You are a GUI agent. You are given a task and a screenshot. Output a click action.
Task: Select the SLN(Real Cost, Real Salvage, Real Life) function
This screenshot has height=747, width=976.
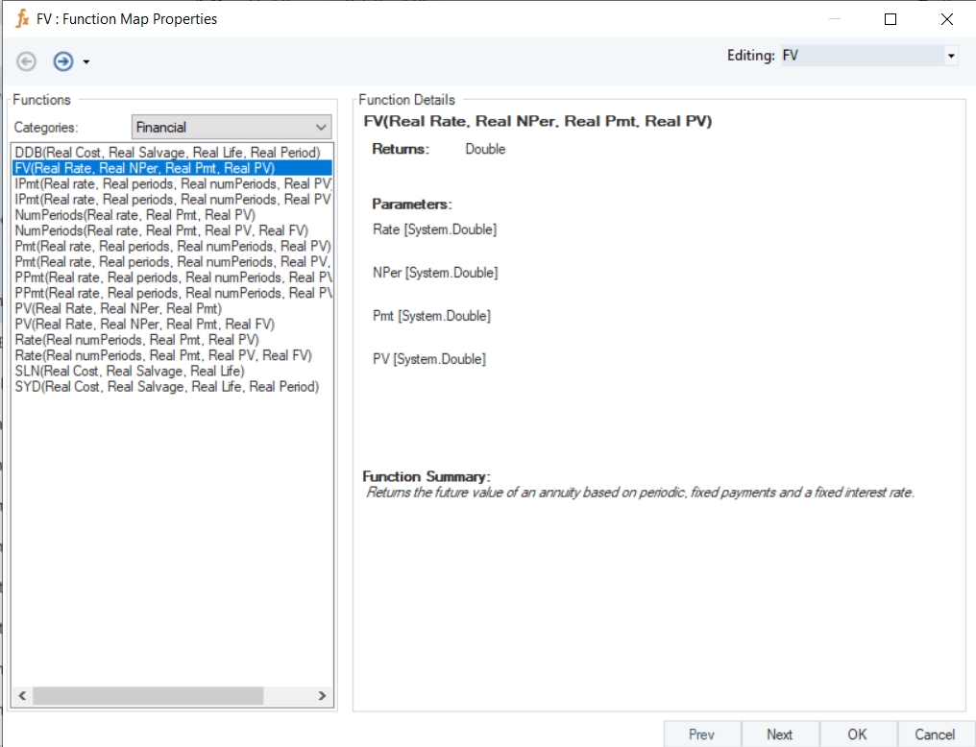[x=130, y=371]
